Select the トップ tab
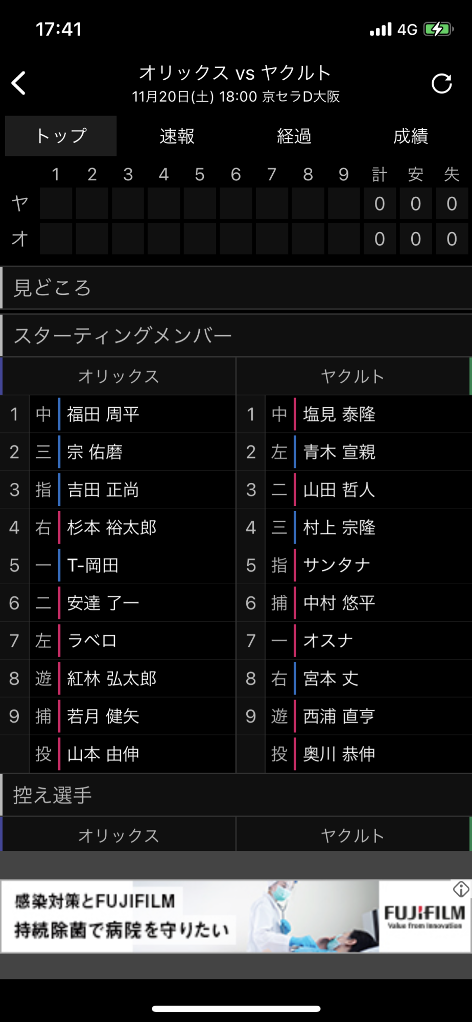472x1022 pixels. click(61, 136)
